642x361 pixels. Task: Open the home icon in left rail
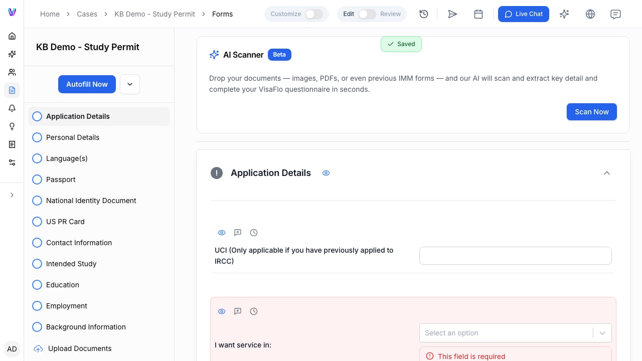[x=12, y=36]
